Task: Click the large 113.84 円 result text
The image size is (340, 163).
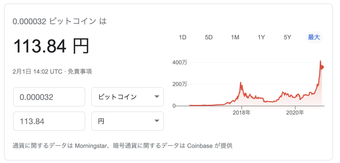Action: (x=51, y=46)
